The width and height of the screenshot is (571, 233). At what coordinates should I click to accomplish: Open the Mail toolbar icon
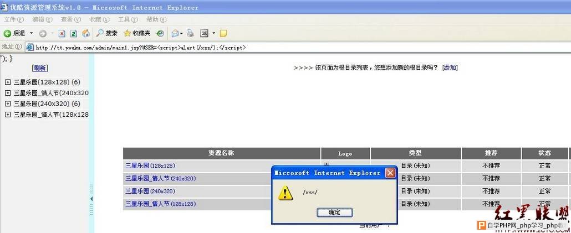(176, 33)
